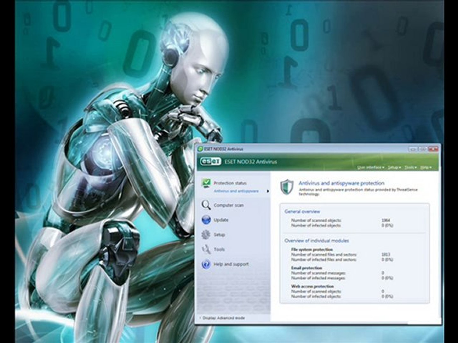This screenshot has height=343, width=458.
Task: Click the green shield icon beside the heading
Action: [287, 187]
